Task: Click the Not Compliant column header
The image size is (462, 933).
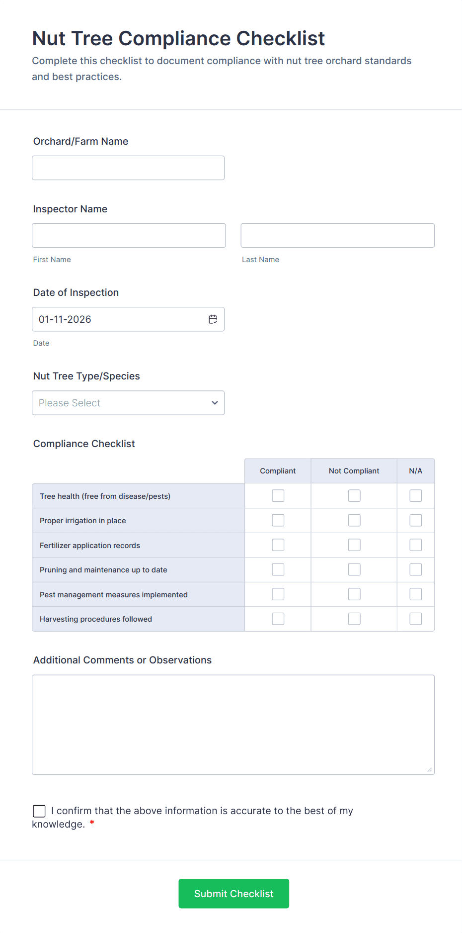Action: tap(354, 470)
